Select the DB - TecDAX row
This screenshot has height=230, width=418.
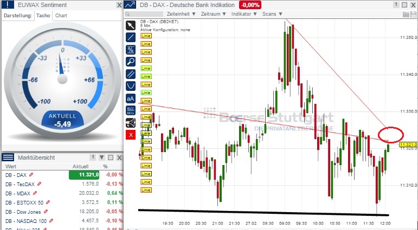[x=63, y=184]
